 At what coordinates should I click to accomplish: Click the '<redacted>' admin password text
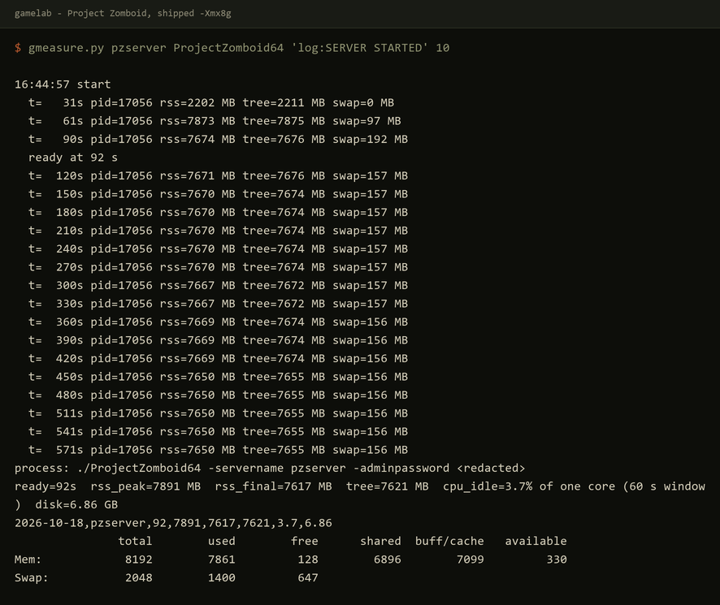pos(491,469)
